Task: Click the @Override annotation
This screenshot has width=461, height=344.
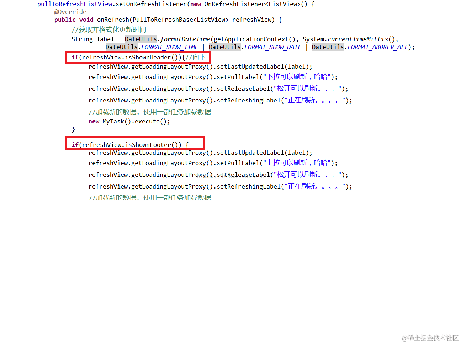Action: coord(70,12)
